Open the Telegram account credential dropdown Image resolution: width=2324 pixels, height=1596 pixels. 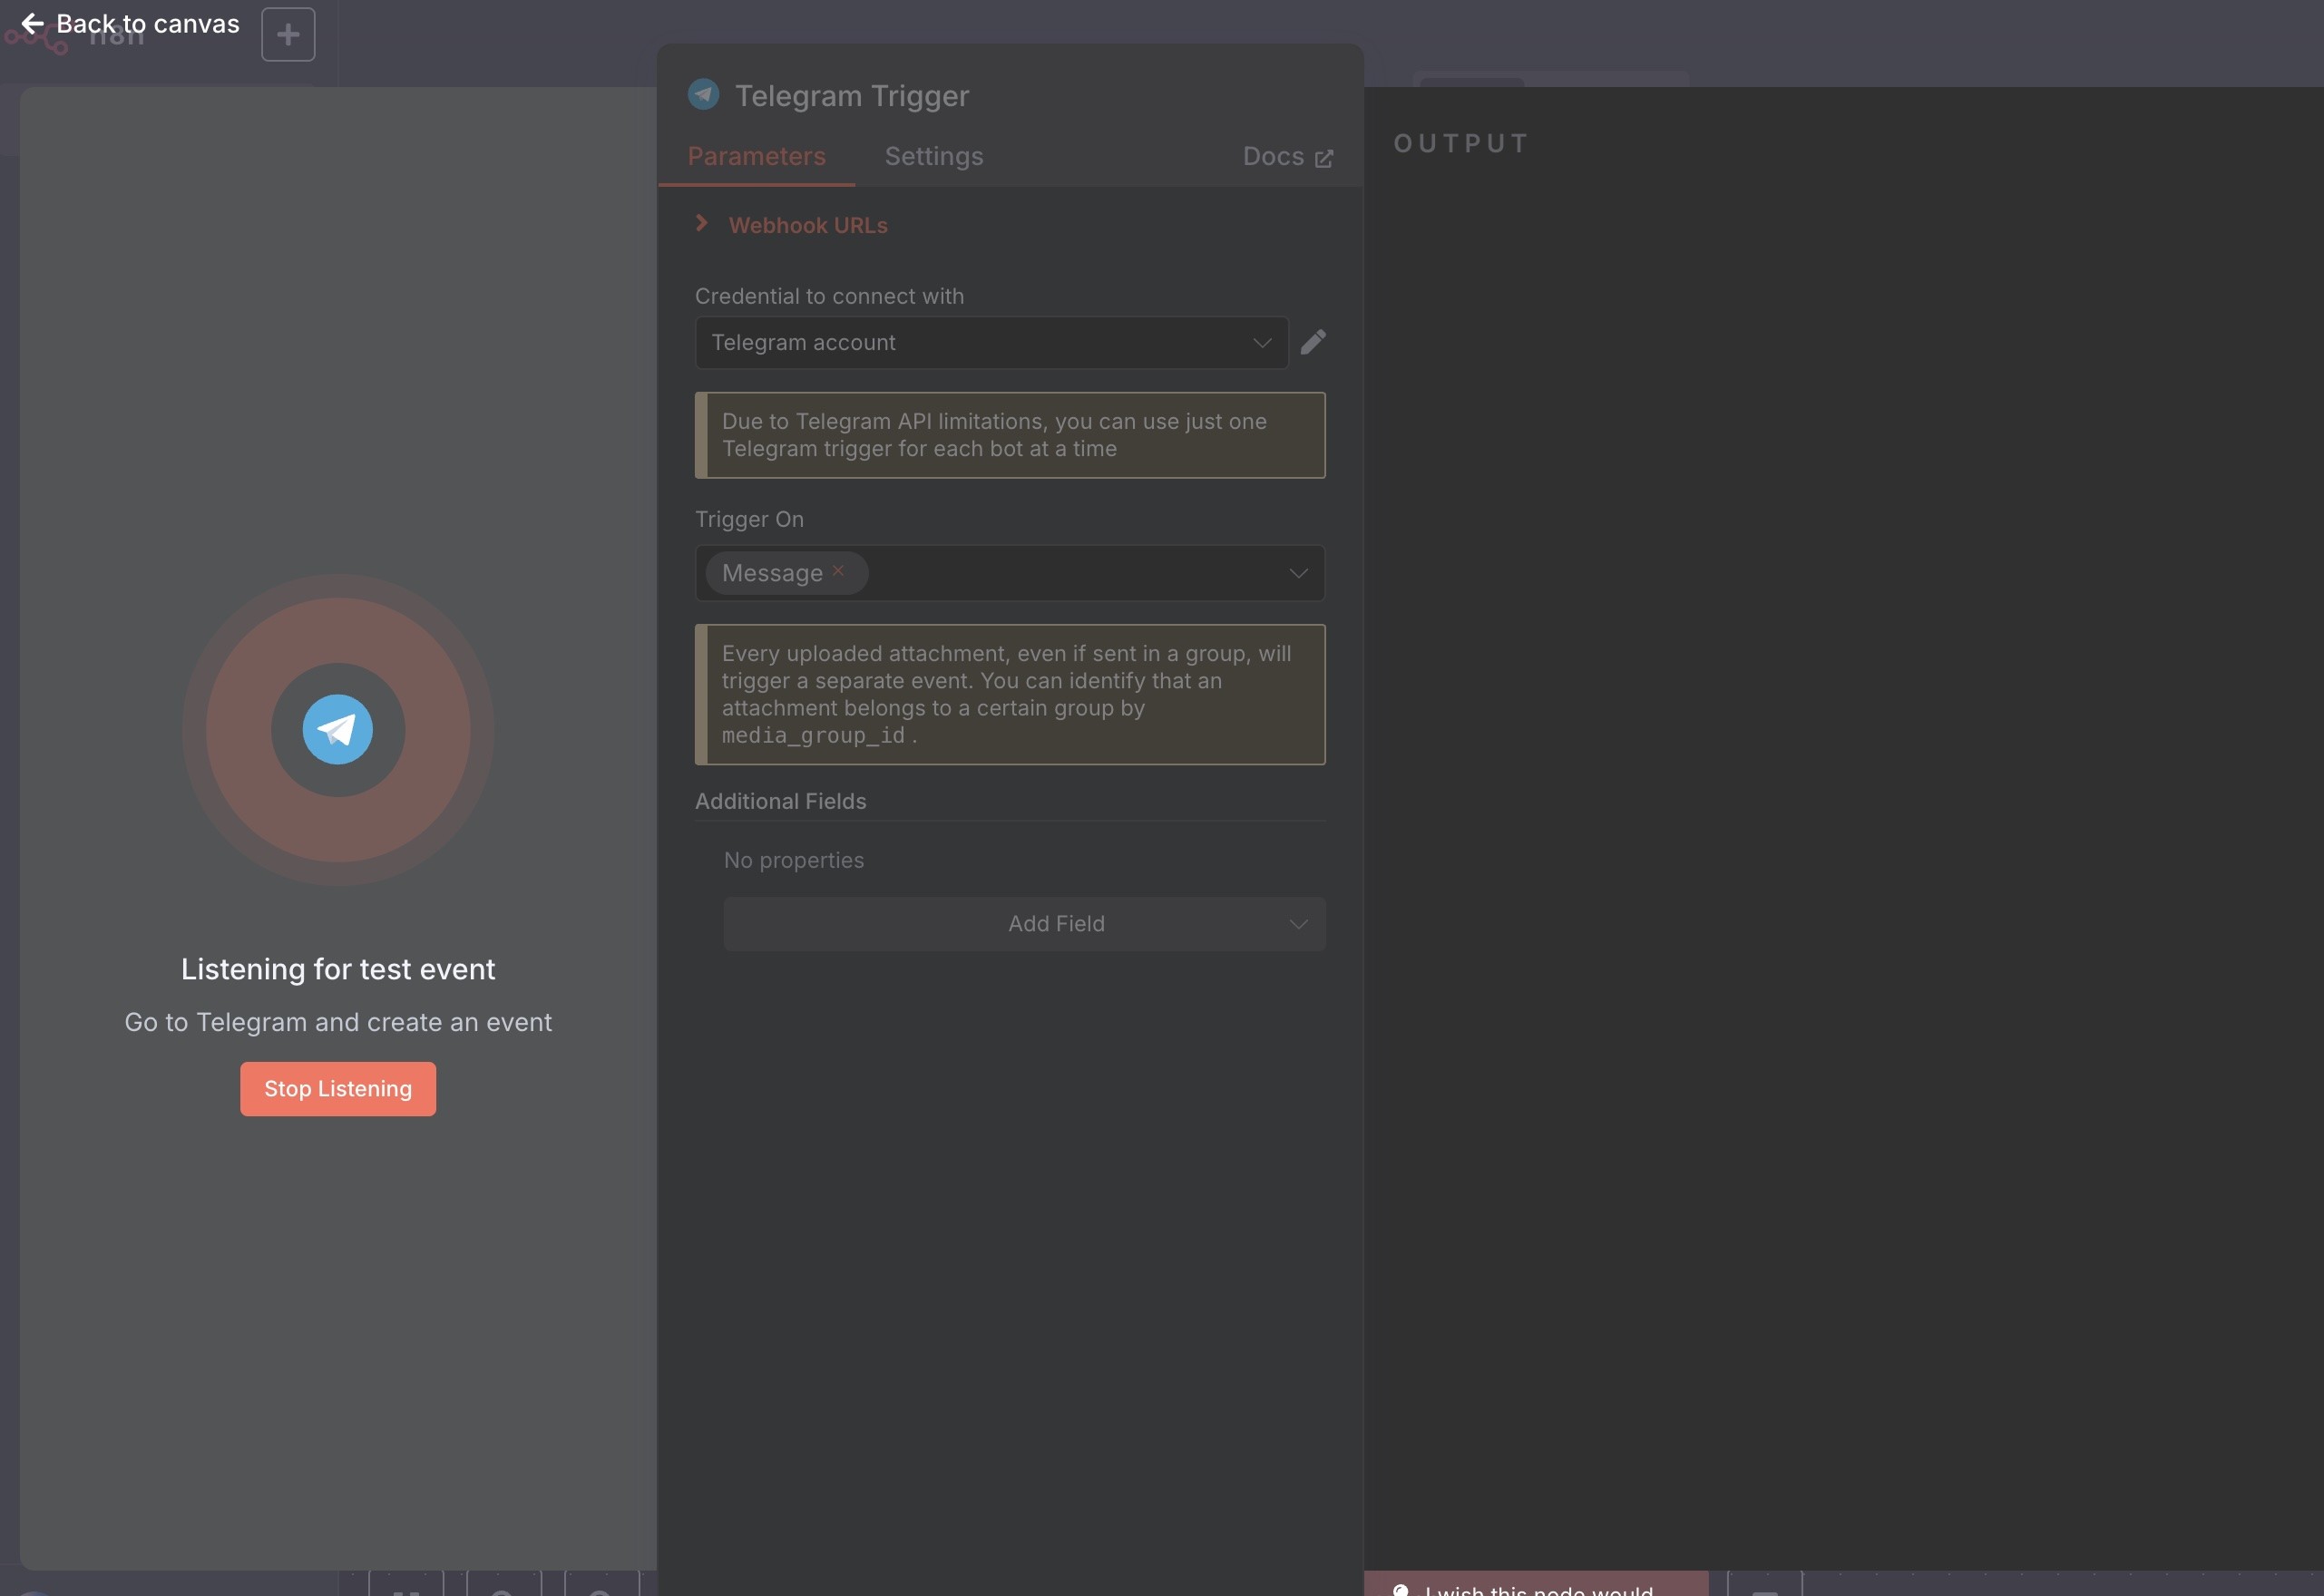pos(991,343)
